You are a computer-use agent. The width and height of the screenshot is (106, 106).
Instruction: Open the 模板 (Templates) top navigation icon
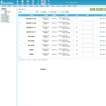click(x=33, y=2)
